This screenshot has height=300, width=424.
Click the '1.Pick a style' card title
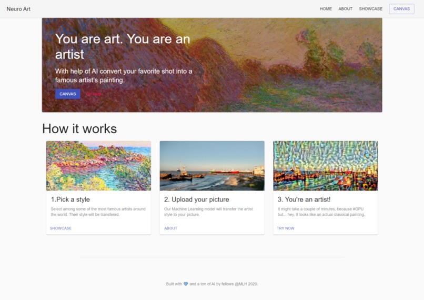70,199
